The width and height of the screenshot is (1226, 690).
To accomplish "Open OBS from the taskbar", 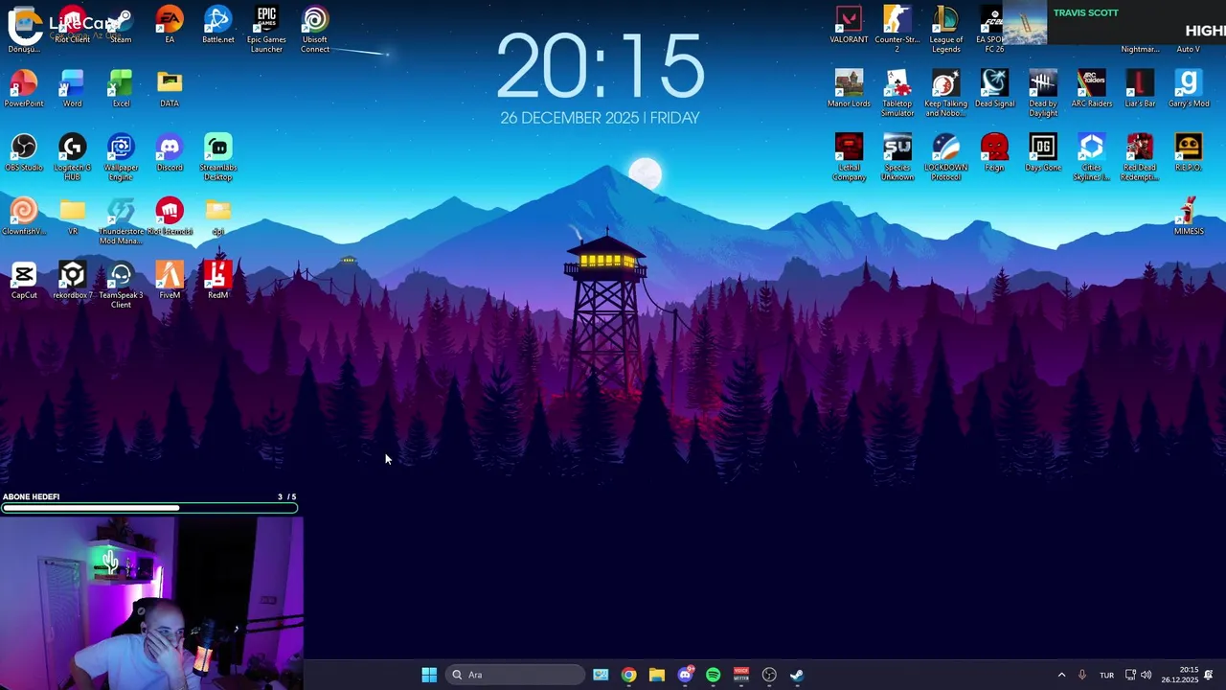I will pyautogui.click(x=769, y=675).
